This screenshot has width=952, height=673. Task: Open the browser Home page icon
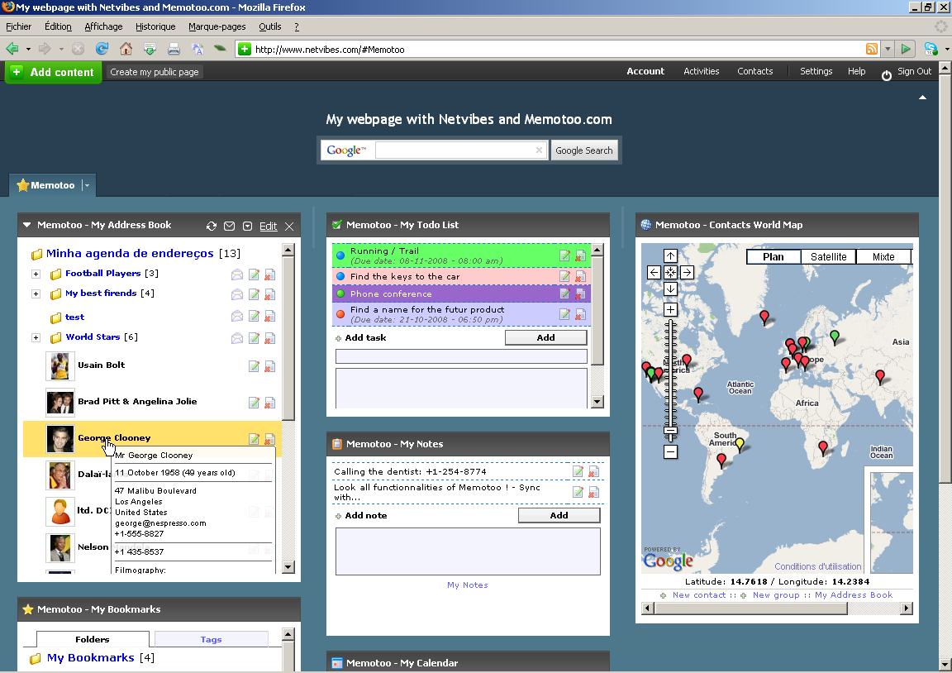pyautogui.click(x=126, y=49)
